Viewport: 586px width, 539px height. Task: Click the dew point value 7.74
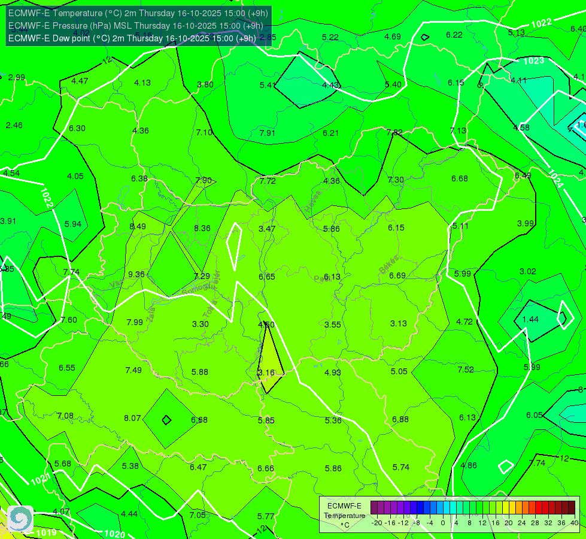71,272
